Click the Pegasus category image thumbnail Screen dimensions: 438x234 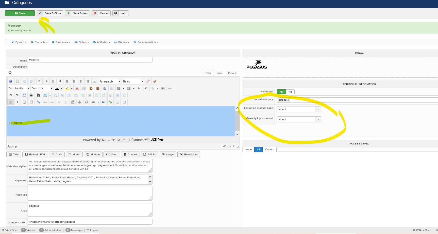[257, 65]
